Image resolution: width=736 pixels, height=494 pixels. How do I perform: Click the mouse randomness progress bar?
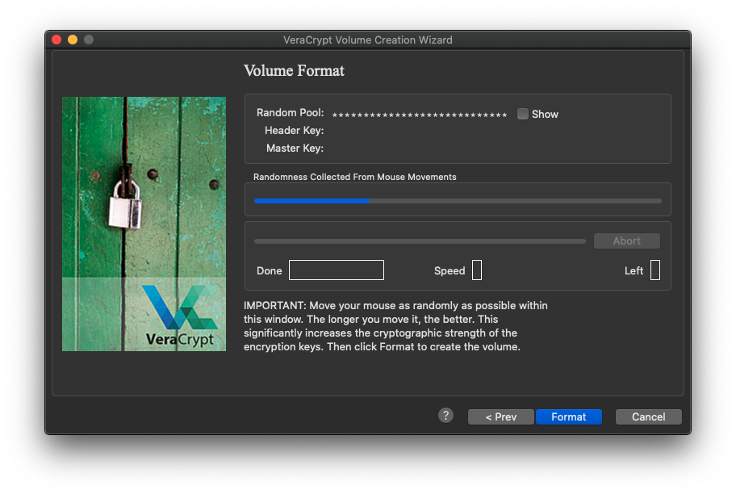tap(458, 201)
